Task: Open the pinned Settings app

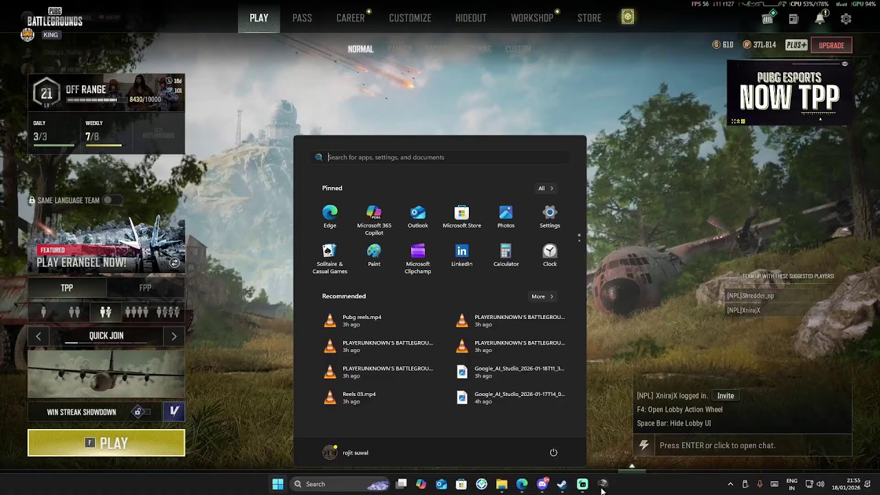Action: click(x=550, y=217)
